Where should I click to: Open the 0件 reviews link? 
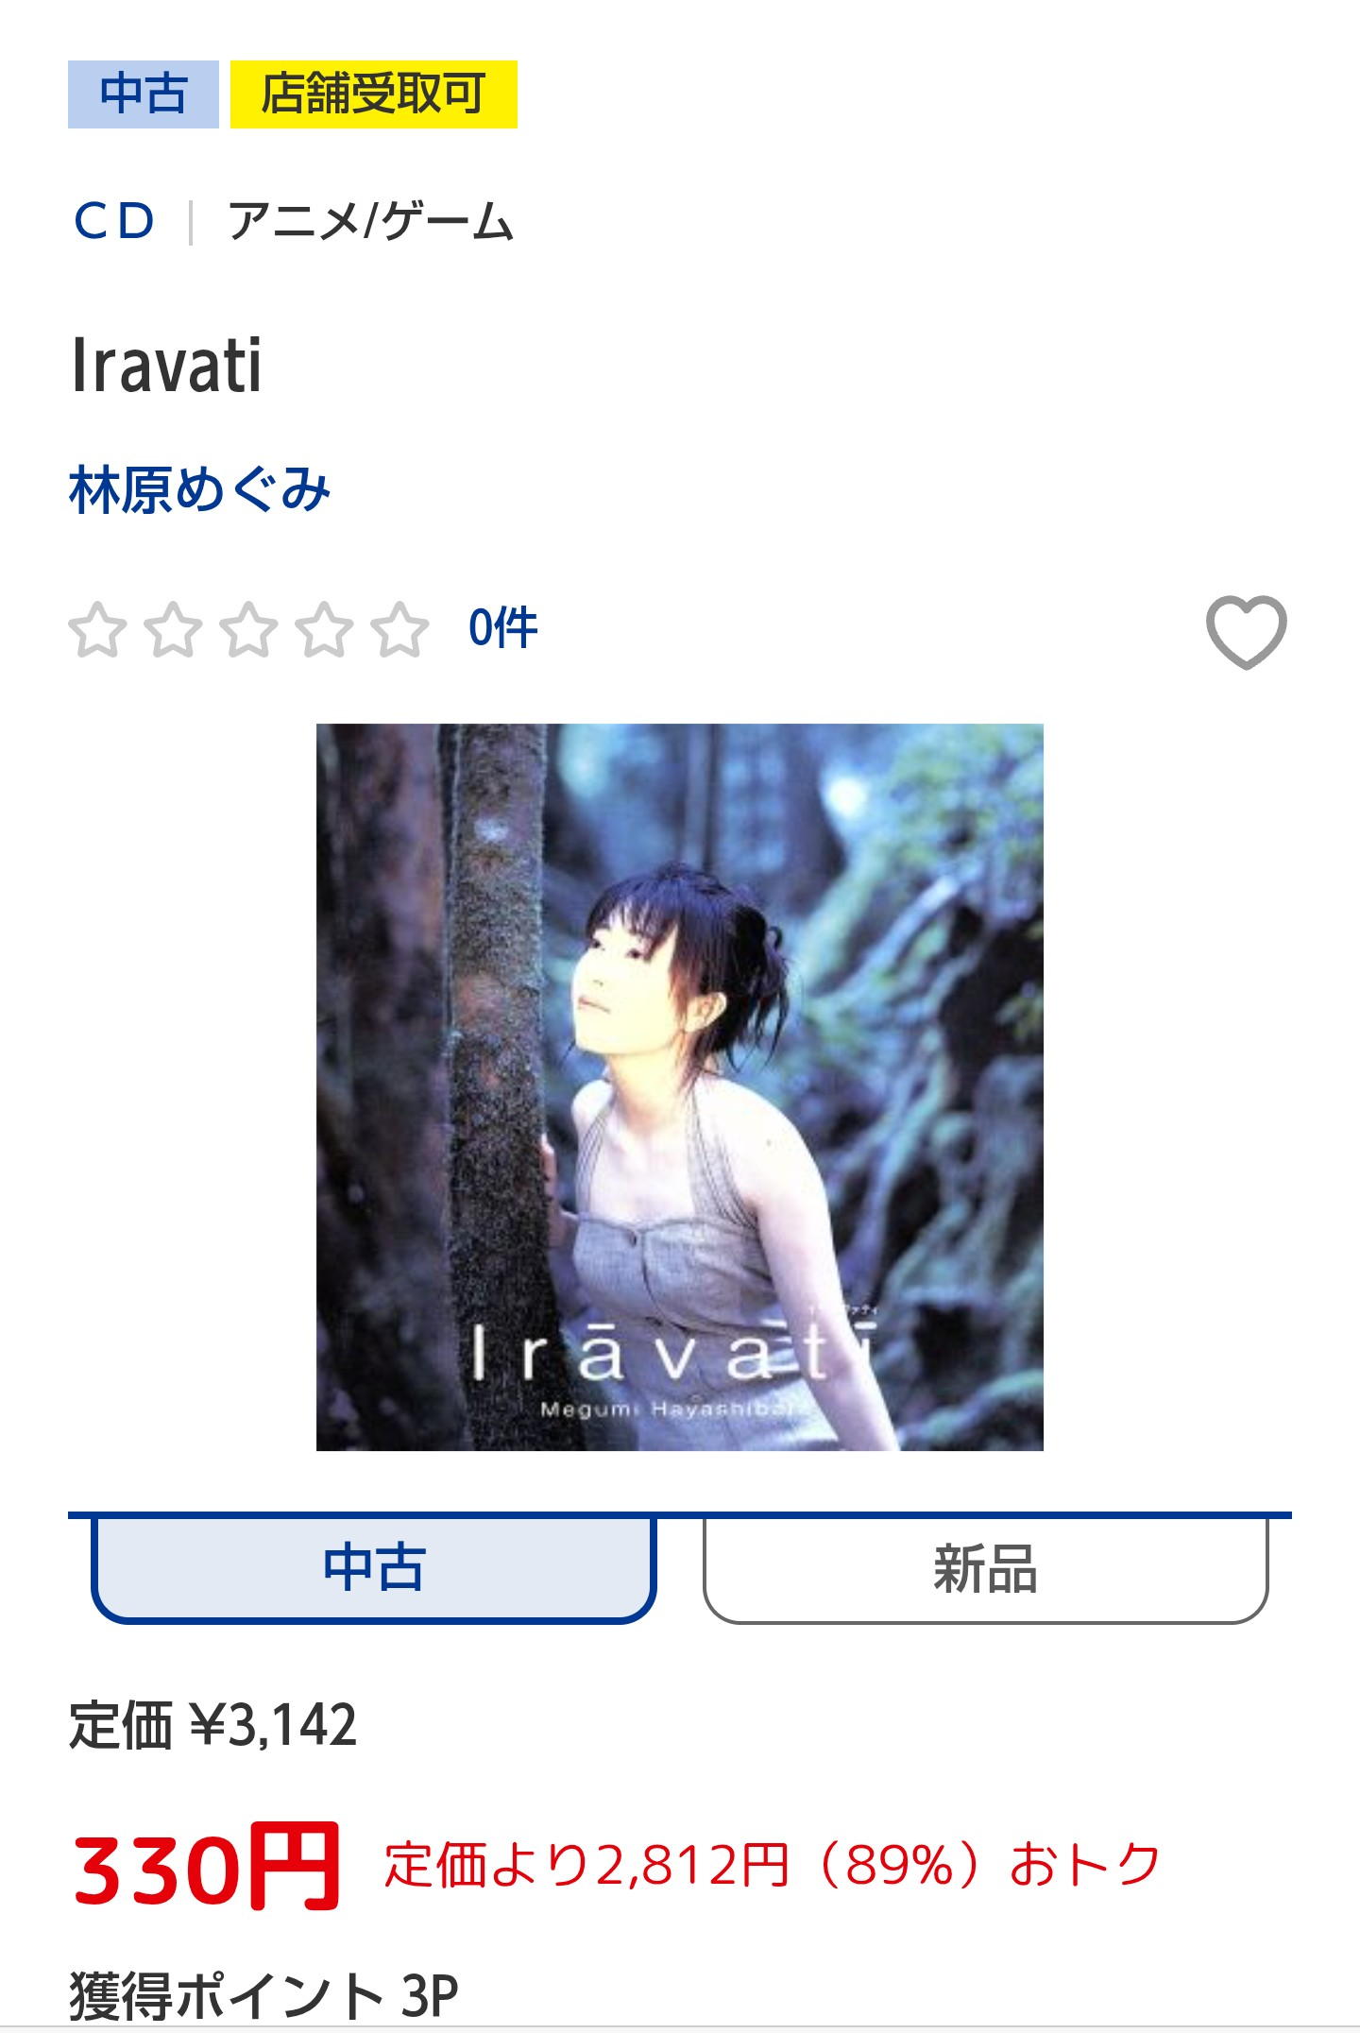pos(503,628)
